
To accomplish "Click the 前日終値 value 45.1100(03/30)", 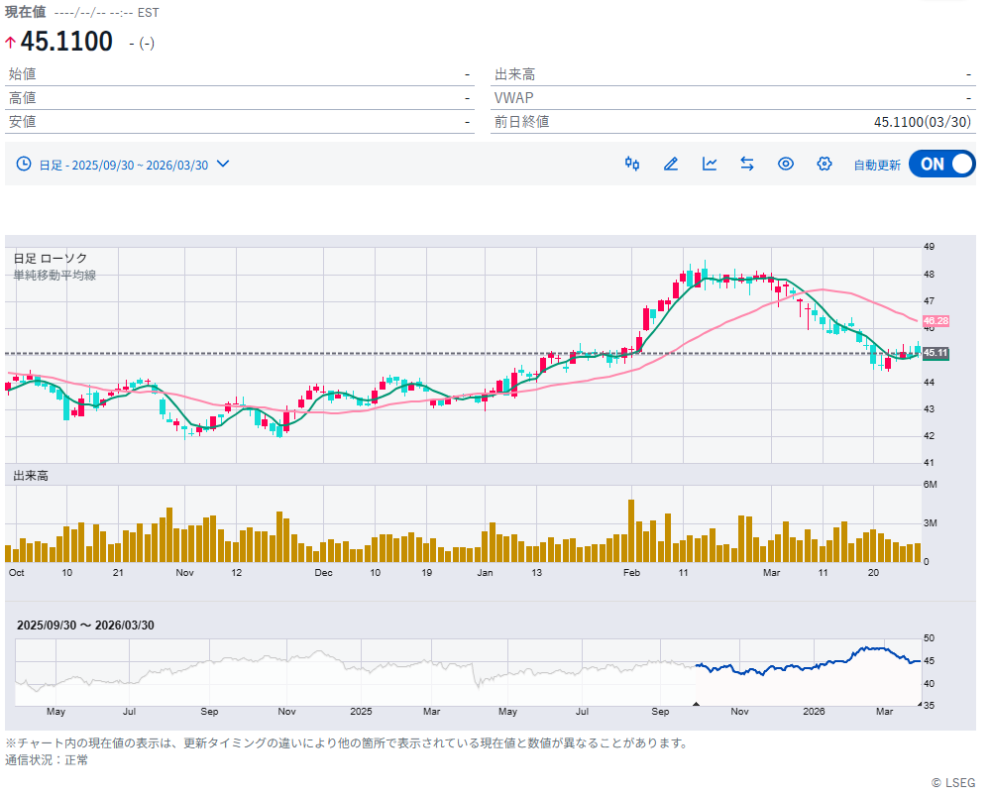I will (922, 121).
